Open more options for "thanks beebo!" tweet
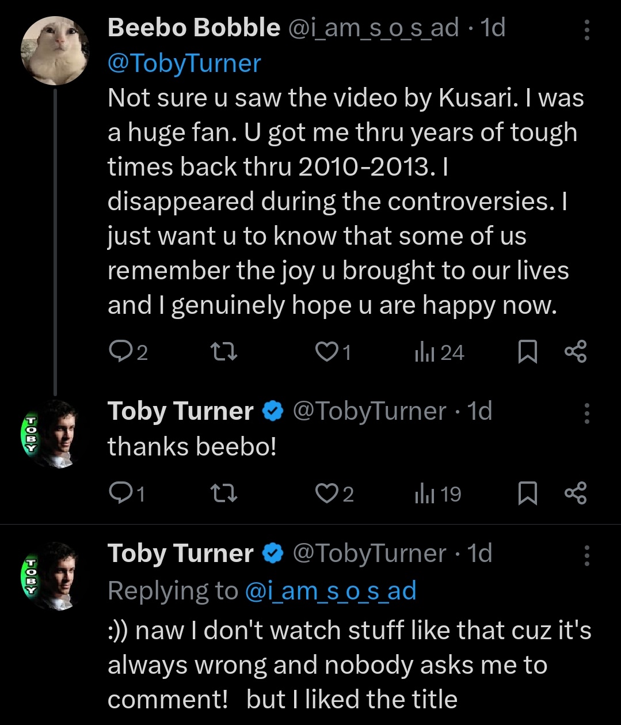This screenshot has height=725, width=621. point(586,413)
